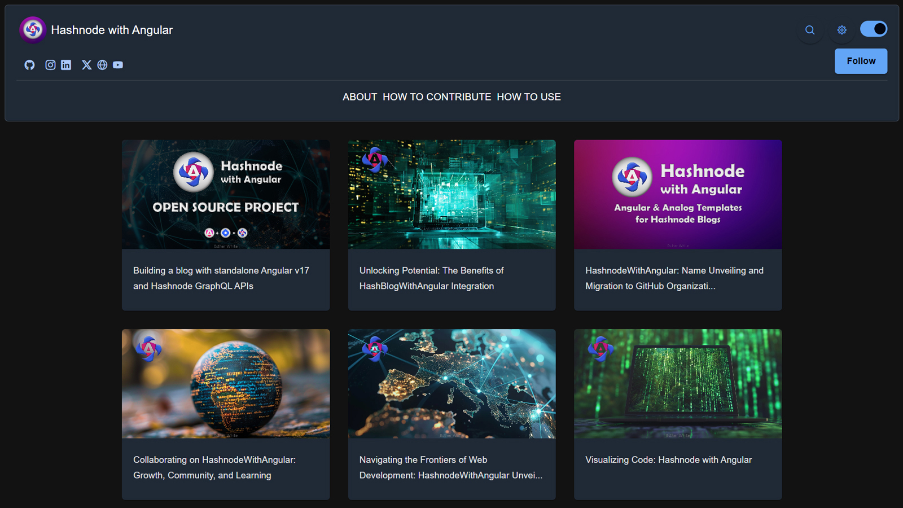903x508 pixels.
Task: Open post 'Collaborating on HashnodeWithAngular: Growth, Community'
Action: (x=214, y=467)
